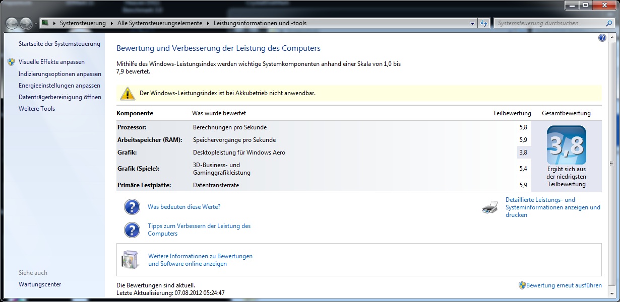Image resolution: width=620 pixels, height=302 pixels.
Task: Click question icon beside Was bedeuten diese Werte
Action: (x=132, y=207)
